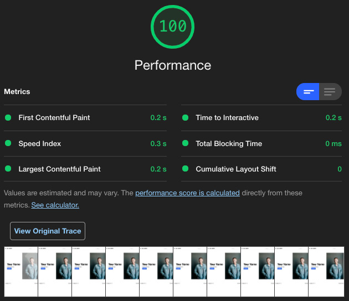Screen dimensions: 349x301
Task: Select the Total Blocking Time metric label
Action: pos(229,144)
